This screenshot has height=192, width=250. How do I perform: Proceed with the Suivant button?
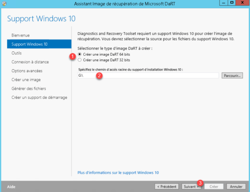click(191, 187)
